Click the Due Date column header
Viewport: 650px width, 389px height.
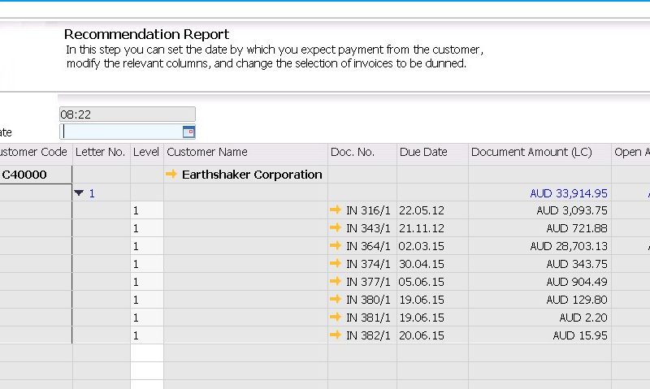coord(433,152)
